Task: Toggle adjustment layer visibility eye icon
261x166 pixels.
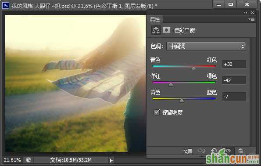Action: 228,151
